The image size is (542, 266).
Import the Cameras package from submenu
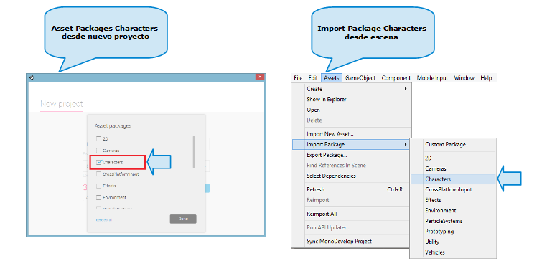[453, 168]
